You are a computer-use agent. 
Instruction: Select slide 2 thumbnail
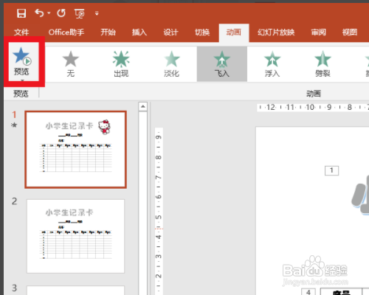(75, 236)
